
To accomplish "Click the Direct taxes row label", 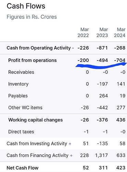I will (x=21, y=132).
